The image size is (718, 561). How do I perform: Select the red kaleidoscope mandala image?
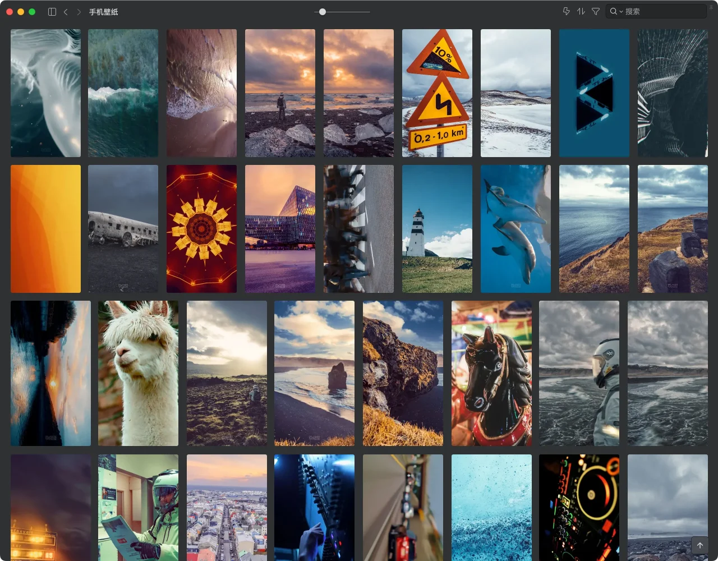(x=201, y=229)
